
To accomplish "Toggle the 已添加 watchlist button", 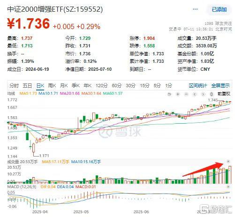I will point(219,9).
